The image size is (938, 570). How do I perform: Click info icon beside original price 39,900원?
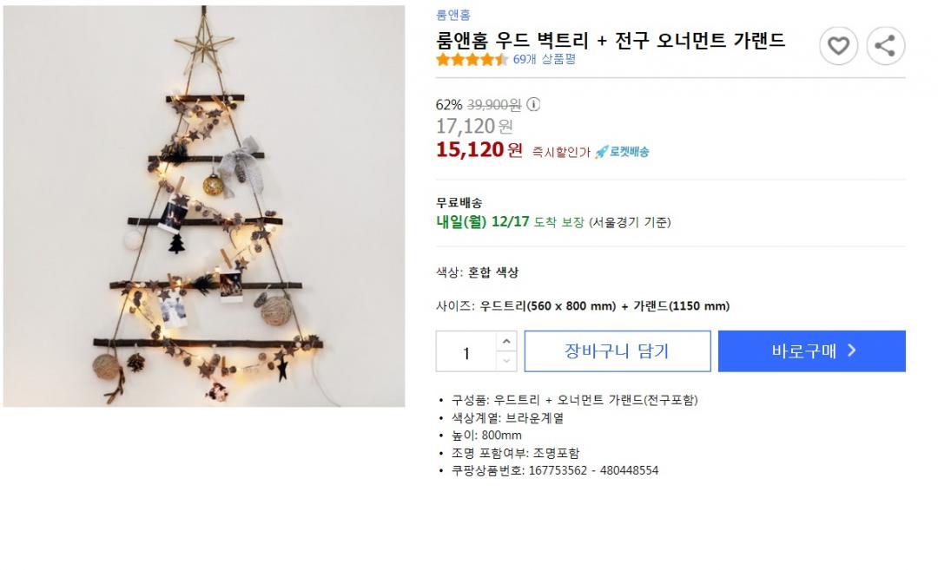[533, 105]
